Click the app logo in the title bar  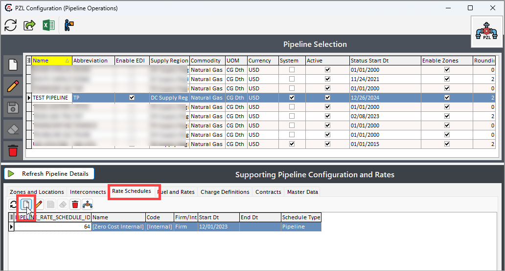pos(8,8)
